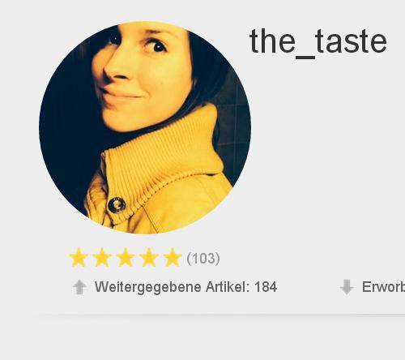
Task: Open the (103) reviews count
Action: (x=203, y=259)
